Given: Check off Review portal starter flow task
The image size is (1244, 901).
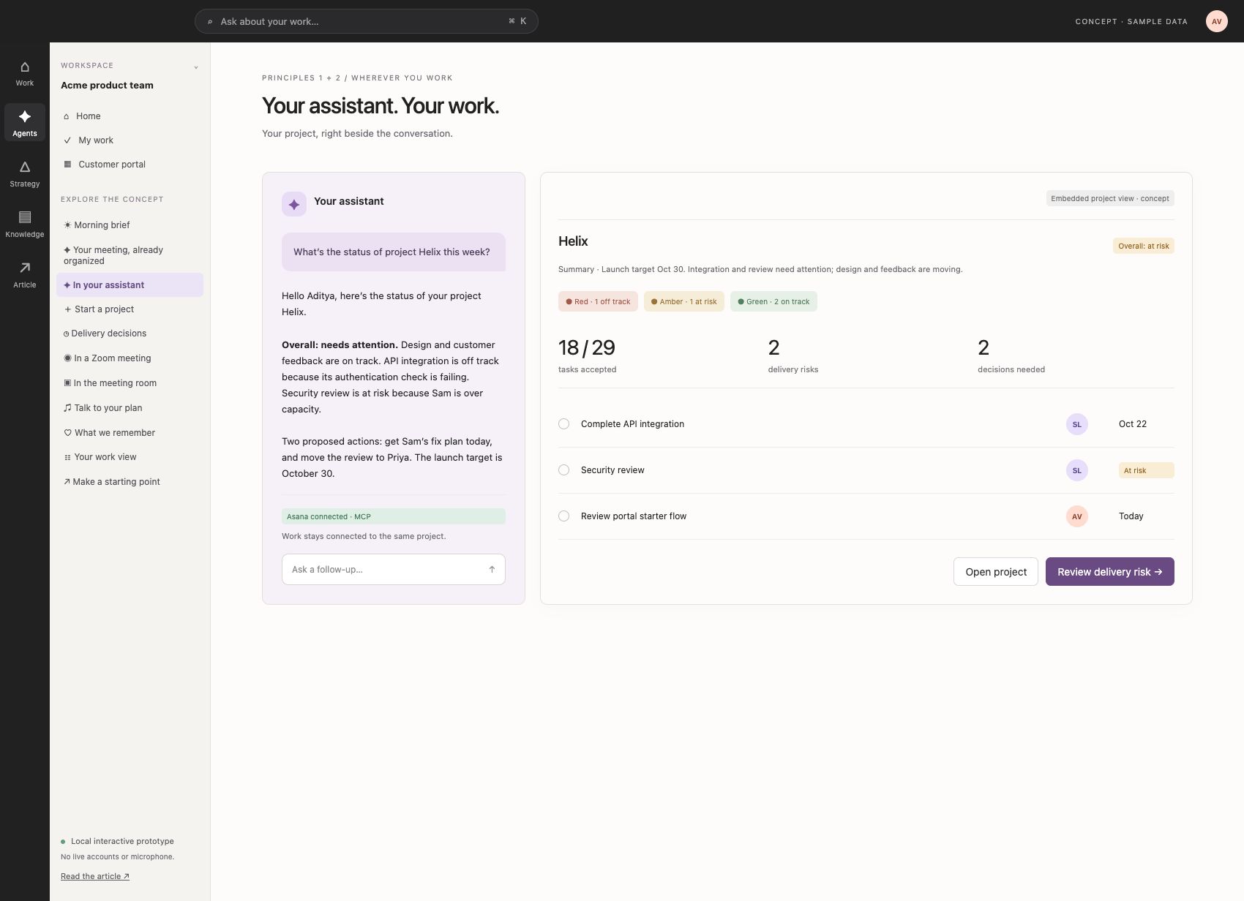Looking at the screenshot, I should tap(563, 516).
